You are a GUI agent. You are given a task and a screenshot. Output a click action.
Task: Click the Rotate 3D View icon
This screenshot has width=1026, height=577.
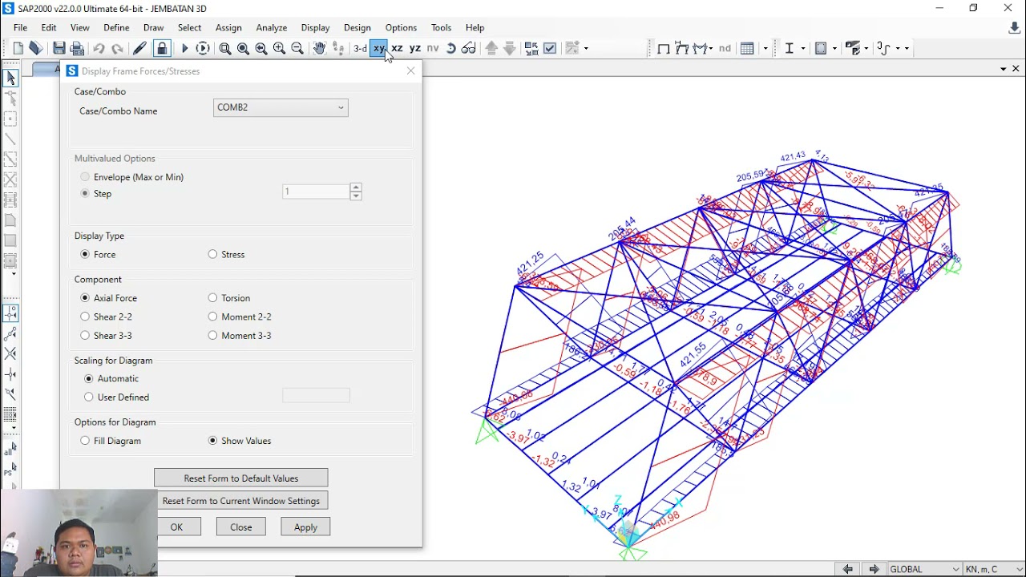click(450, 48)
